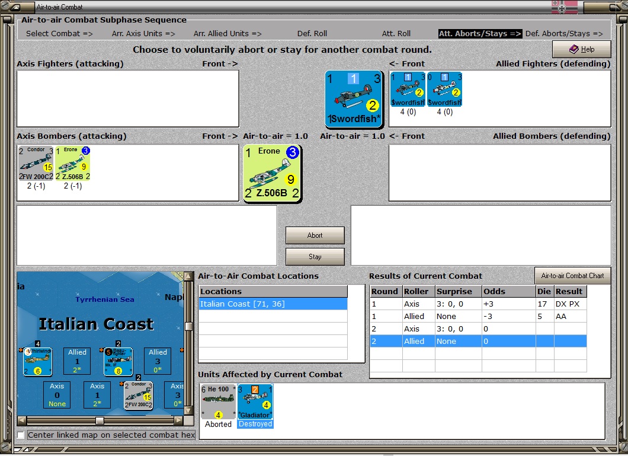Click the map vertical scrollbar thumb
The width and height of the screenshot is (628, 456).
coord(188,326)
